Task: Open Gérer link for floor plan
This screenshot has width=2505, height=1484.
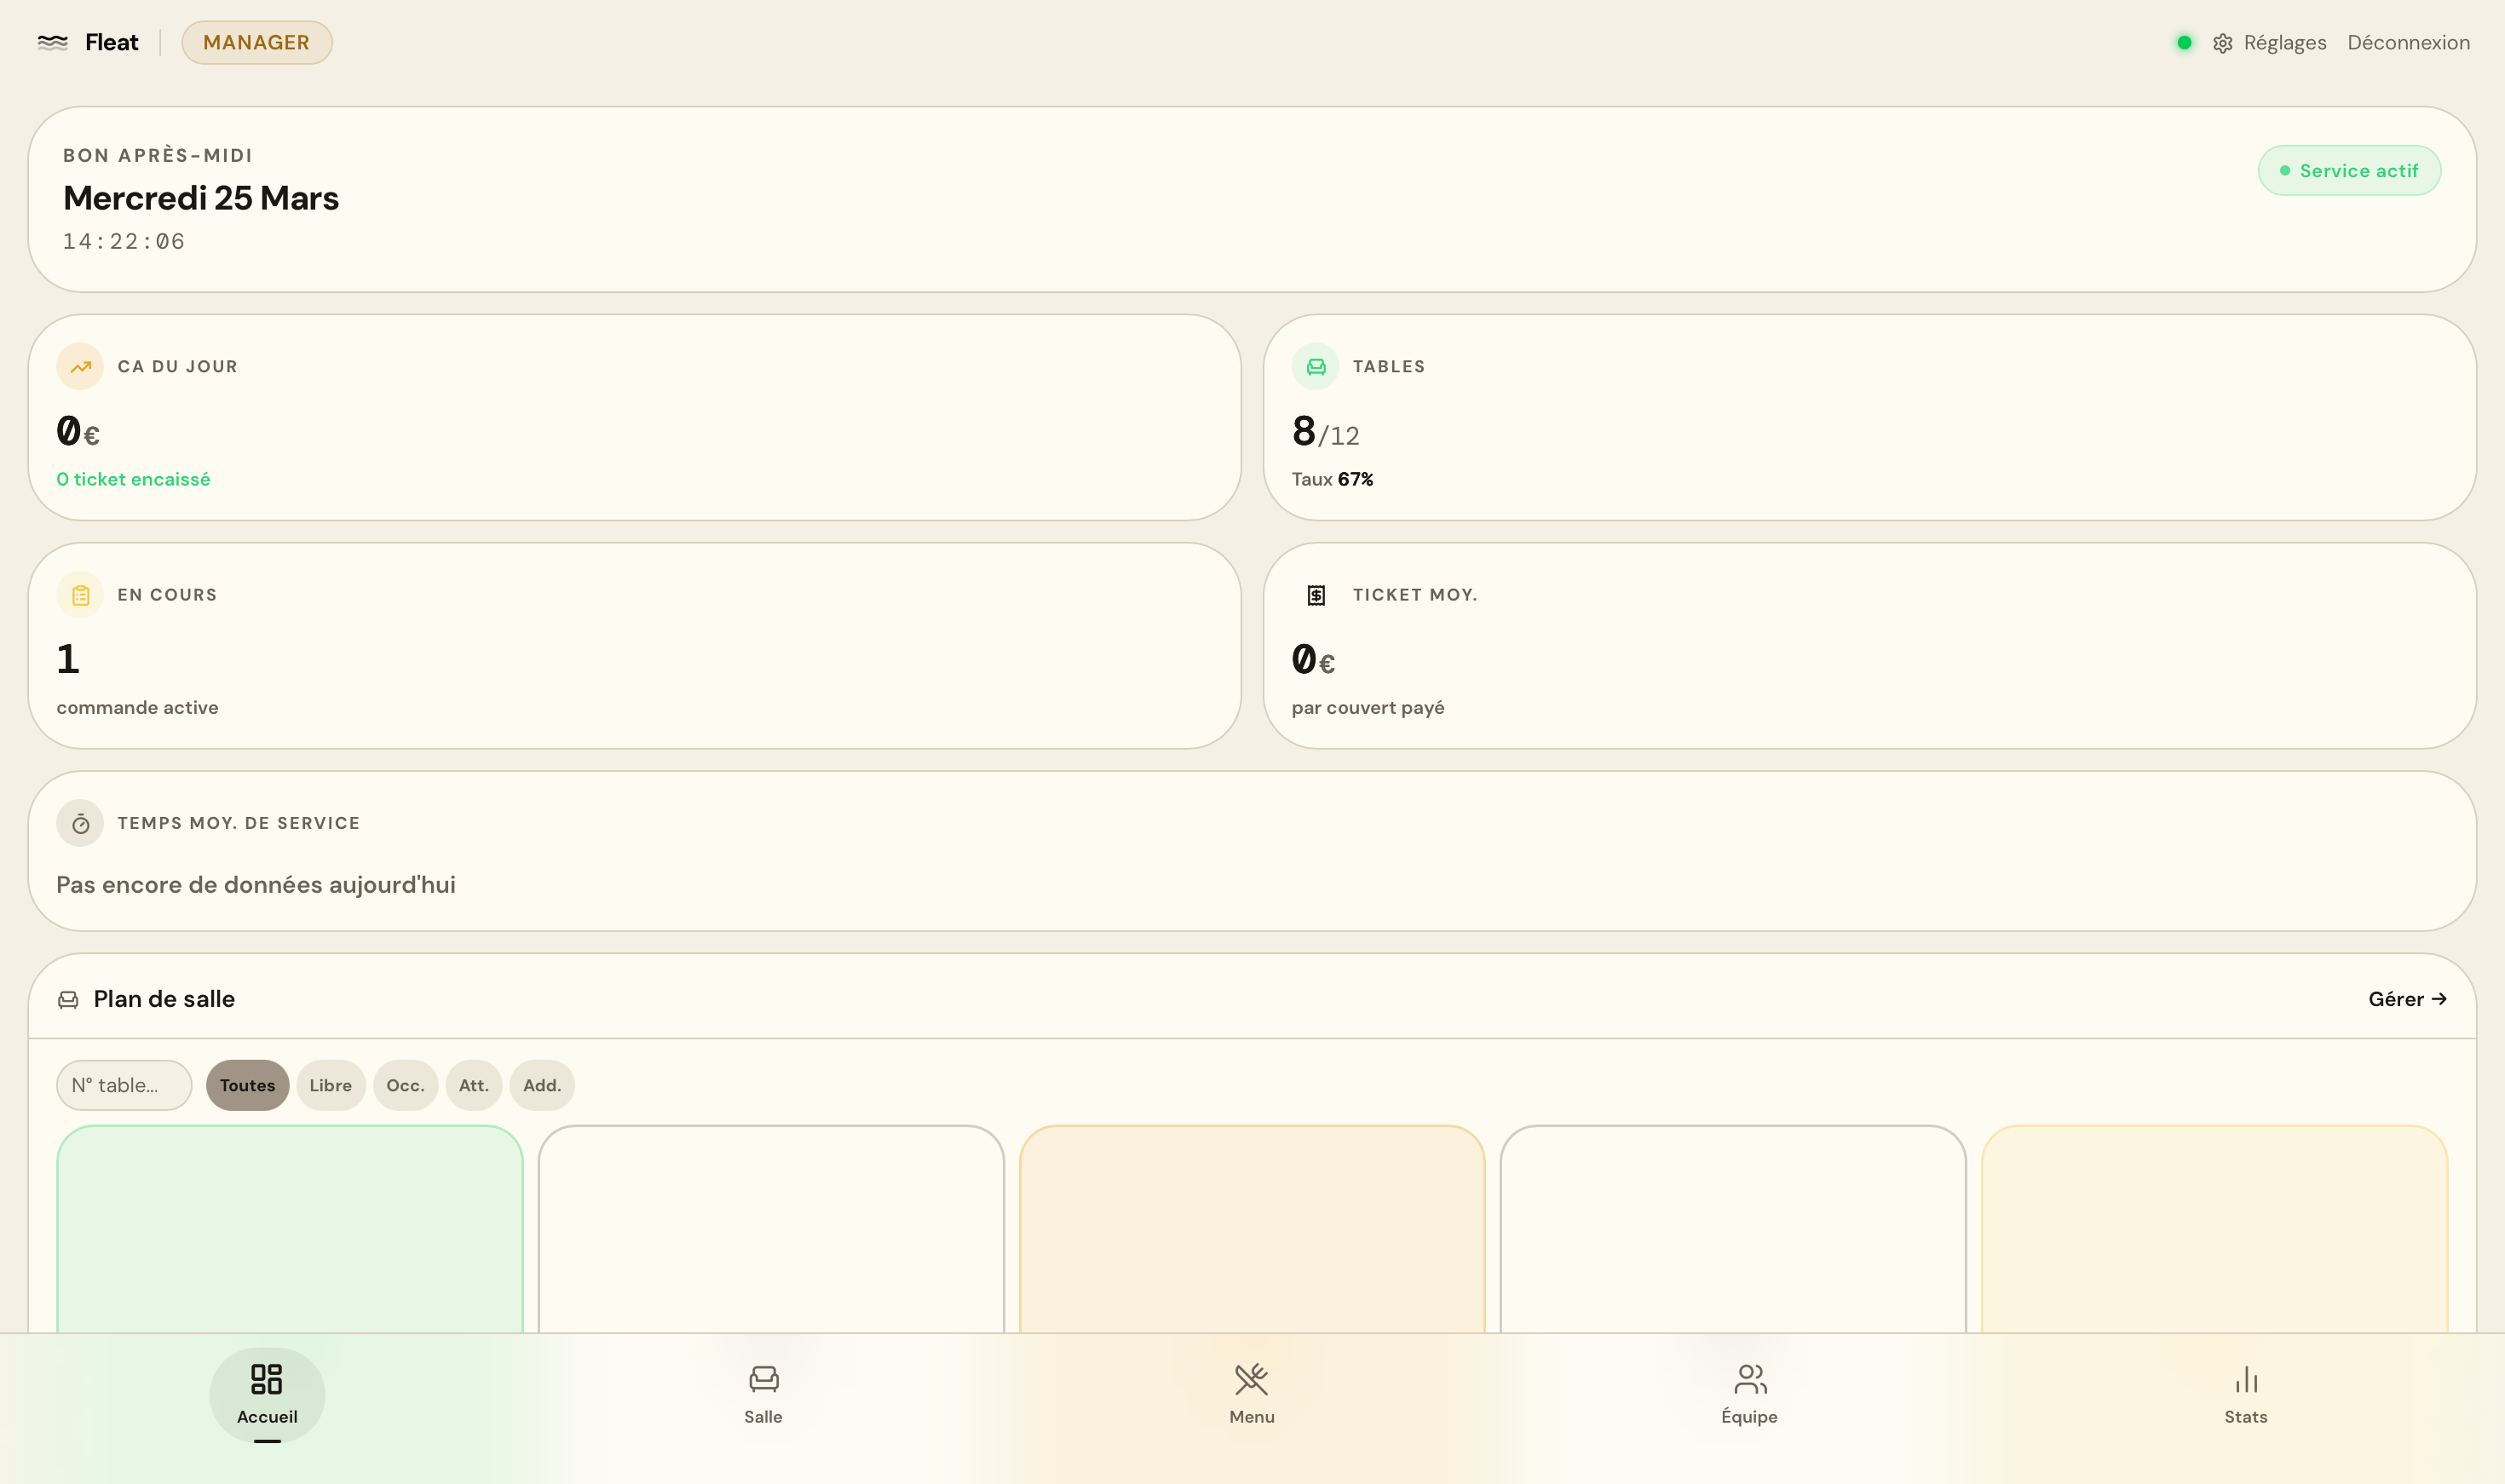Action: coord(2406,999)
